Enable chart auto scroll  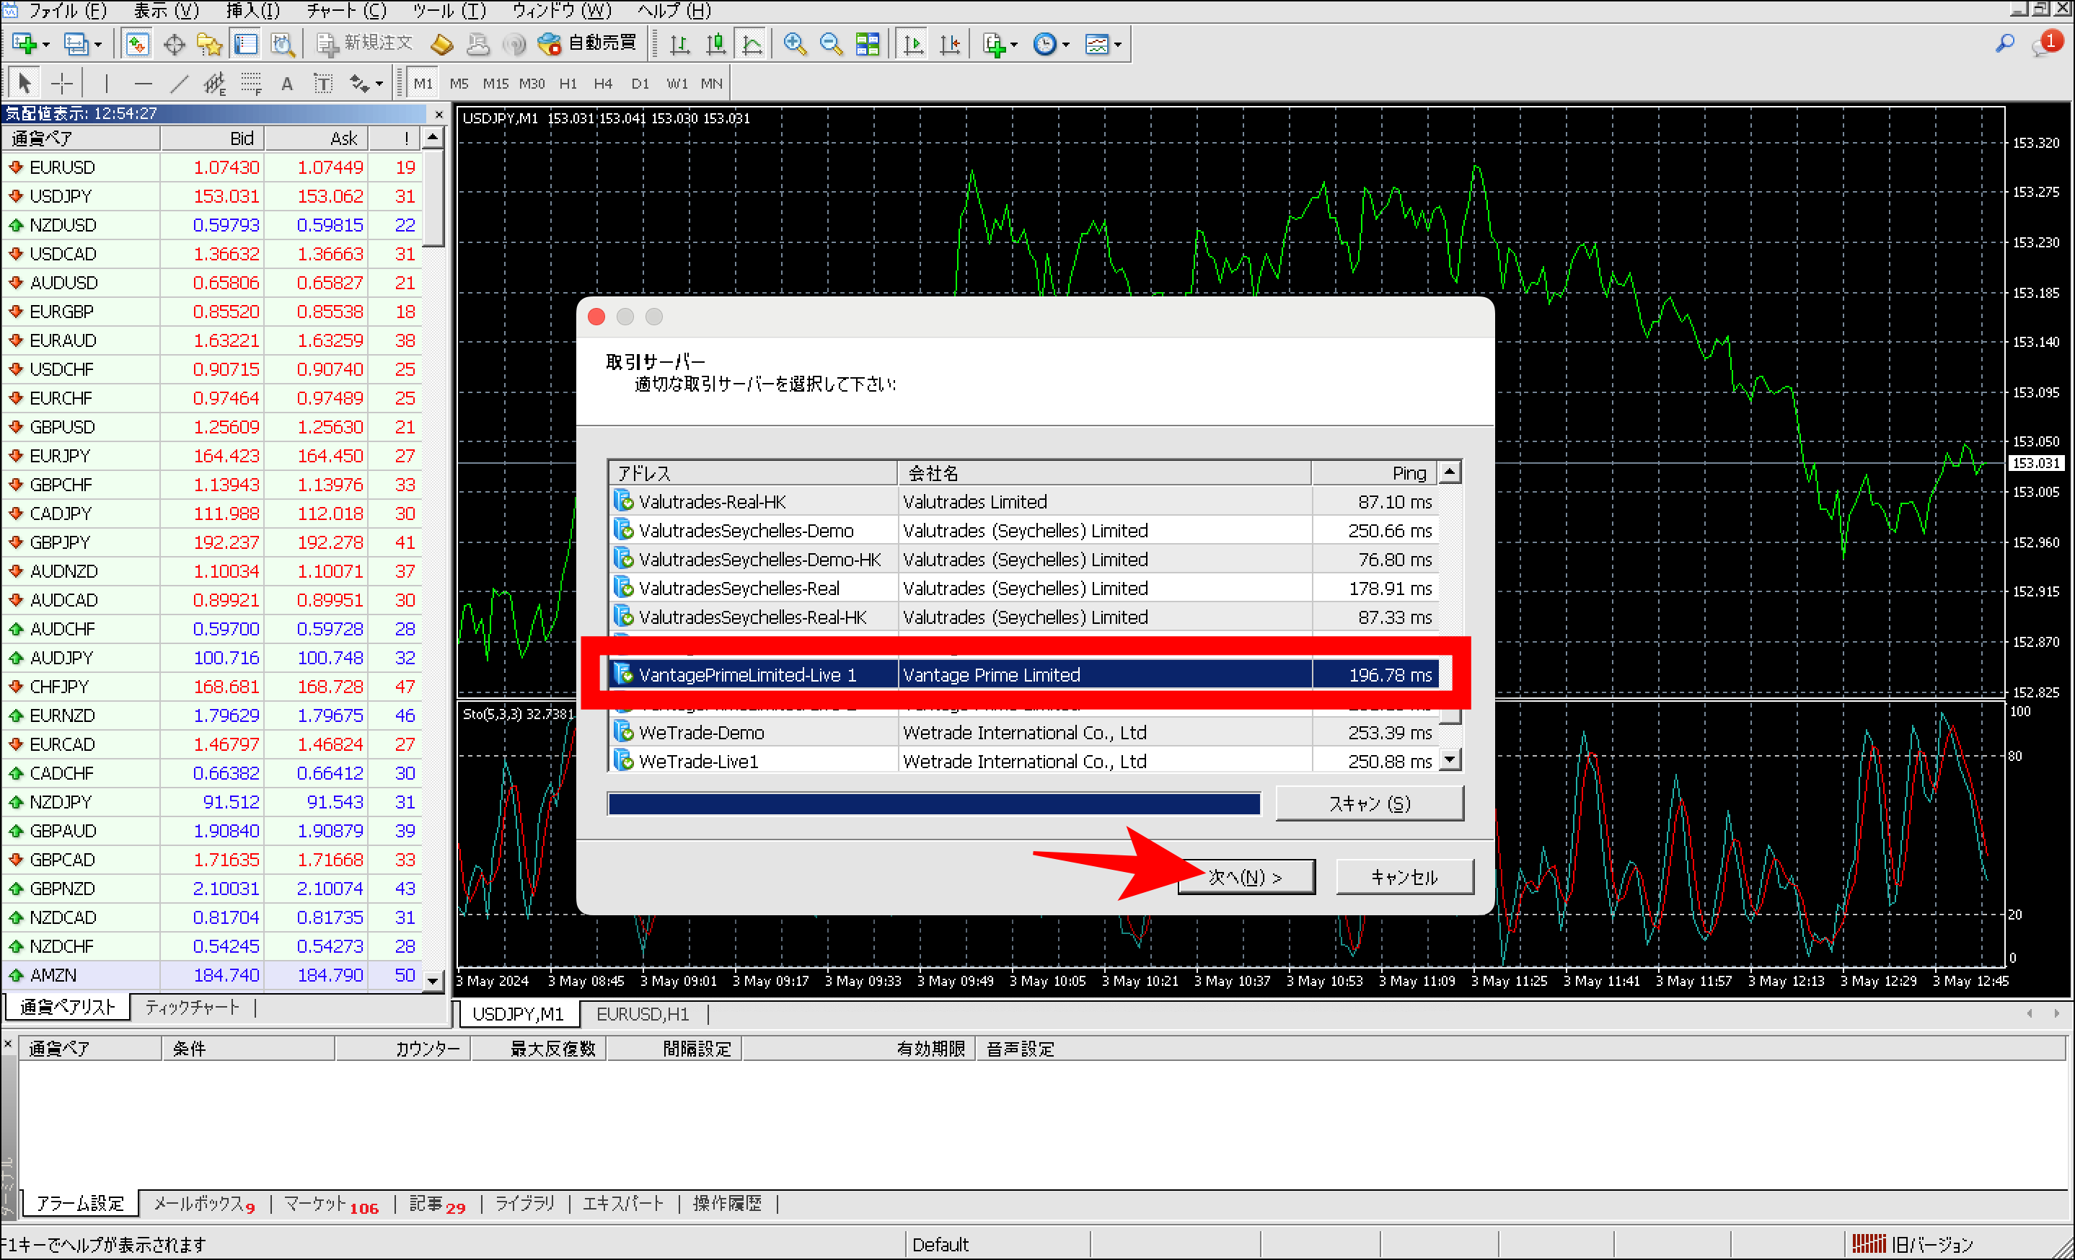click(x=912, y=43)
